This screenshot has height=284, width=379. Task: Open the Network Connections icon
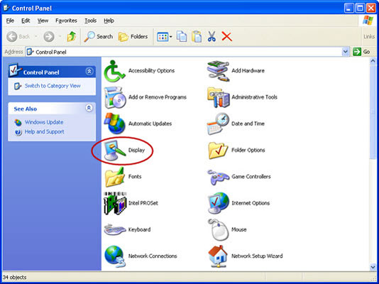[x=115, y=256]
